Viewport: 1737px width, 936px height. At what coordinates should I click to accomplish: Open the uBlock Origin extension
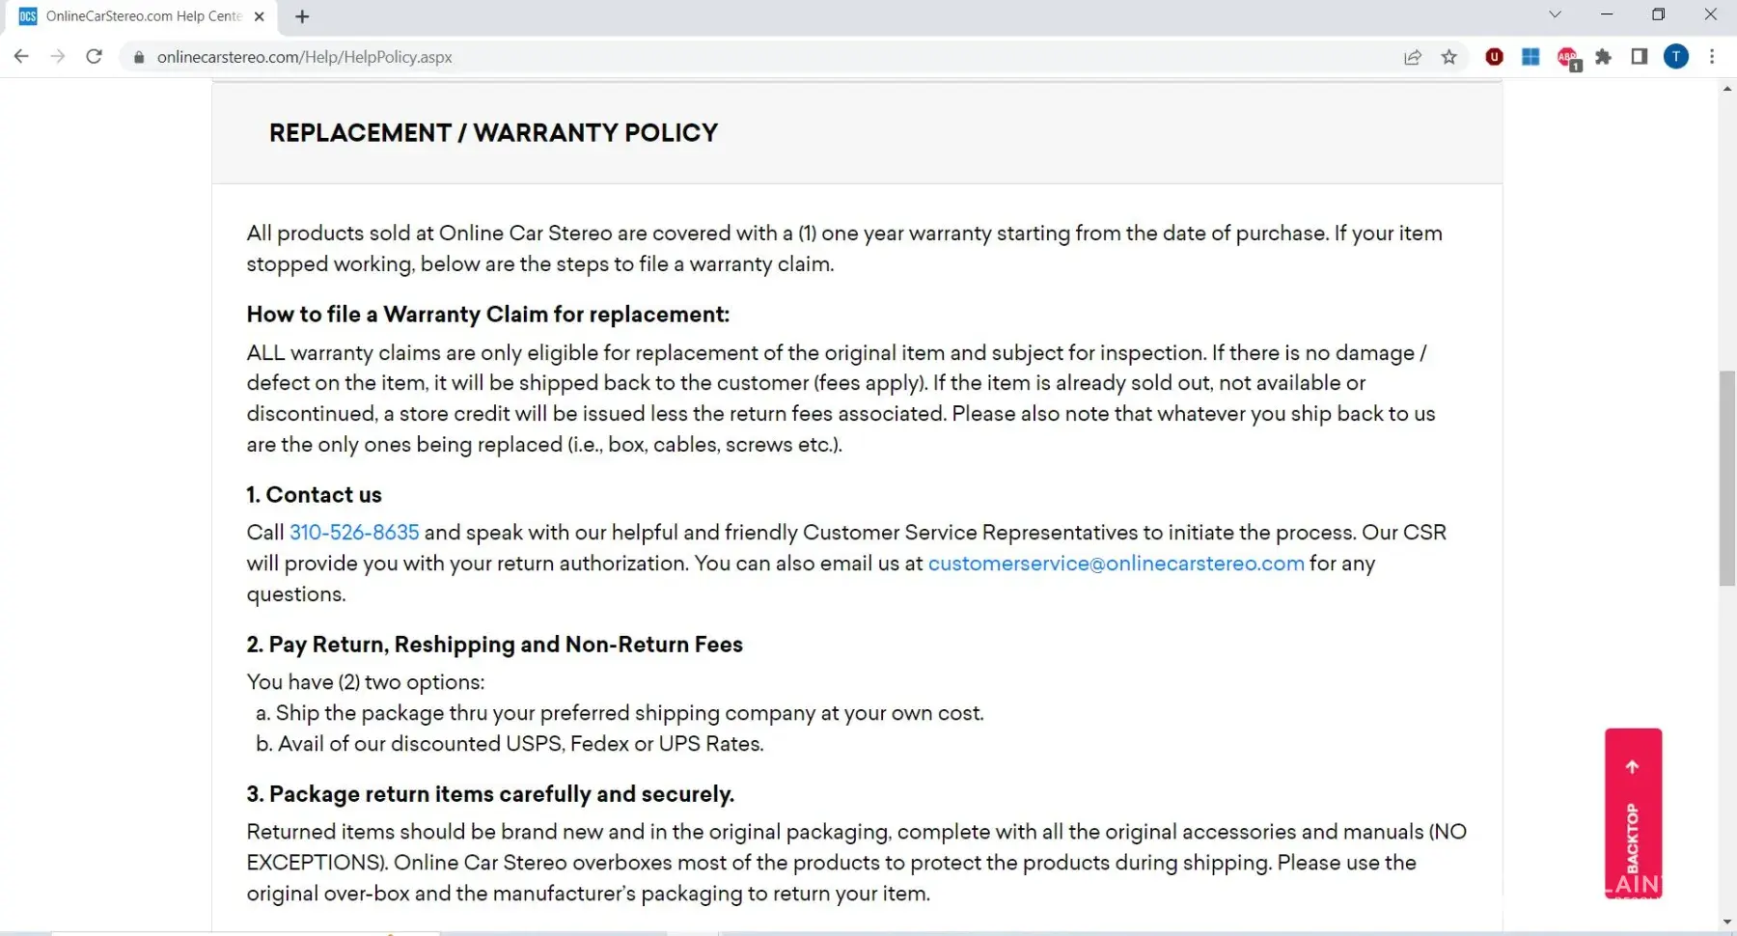[1494, 57]
